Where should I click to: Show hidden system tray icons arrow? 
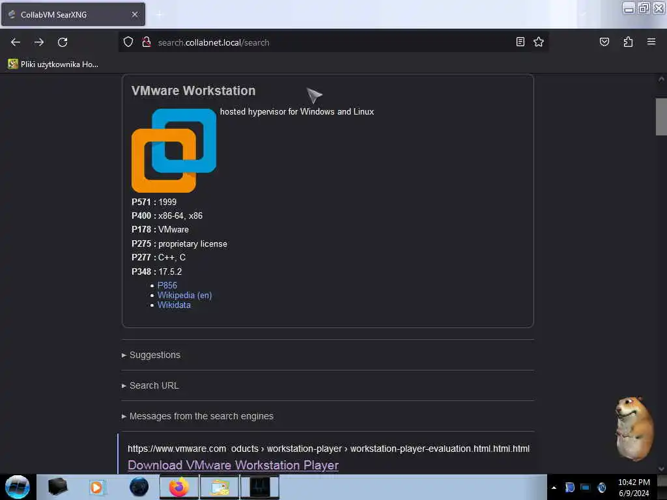554,488
